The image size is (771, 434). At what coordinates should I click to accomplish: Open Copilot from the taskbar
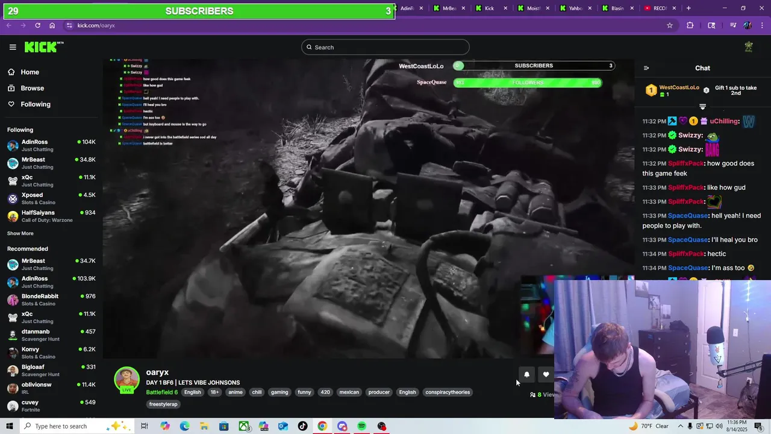pyautogui.click(x=165, y=426)
